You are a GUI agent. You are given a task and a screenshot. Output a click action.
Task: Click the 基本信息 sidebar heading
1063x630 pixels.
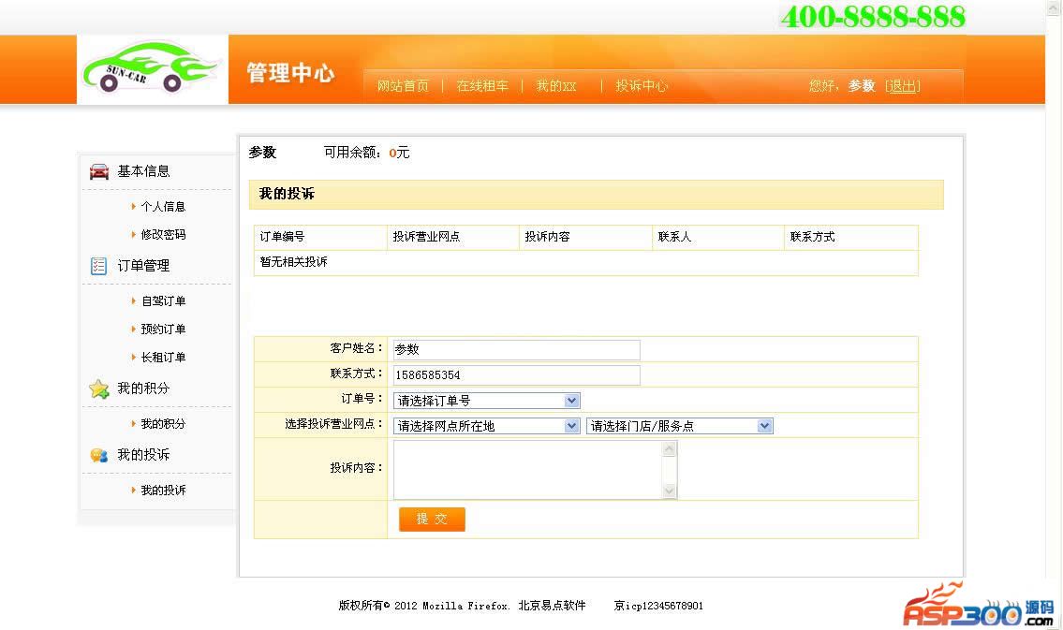143,171
